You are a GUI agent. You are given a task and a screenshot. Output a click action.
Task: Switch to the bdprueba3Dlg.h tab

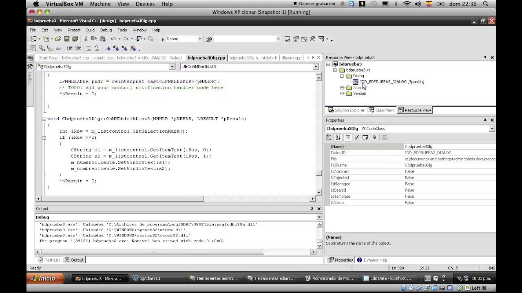pyautogui.click(x=243, y=58)
